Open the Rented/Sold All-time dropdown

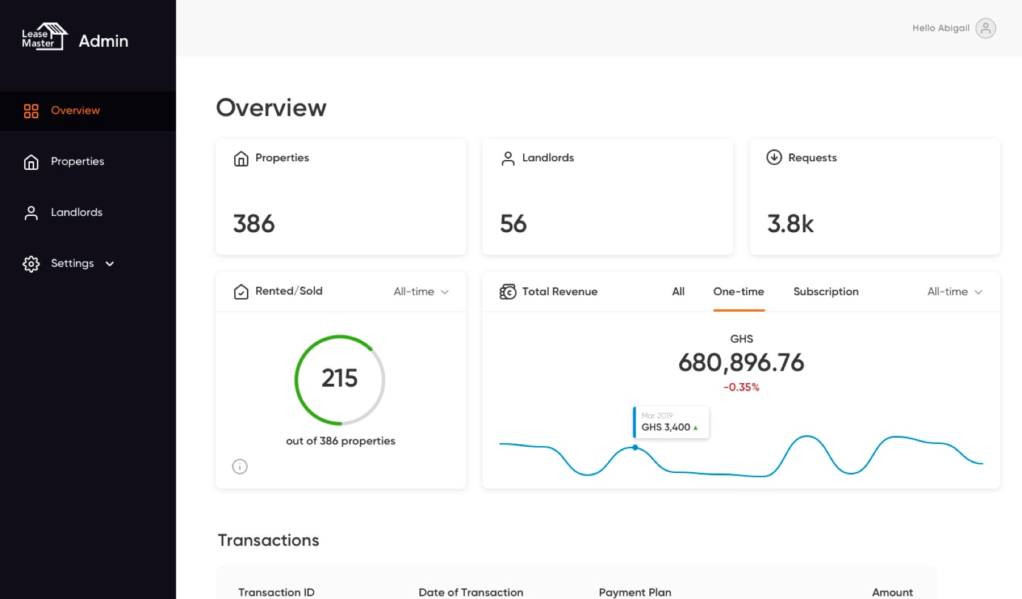[421, 292]
